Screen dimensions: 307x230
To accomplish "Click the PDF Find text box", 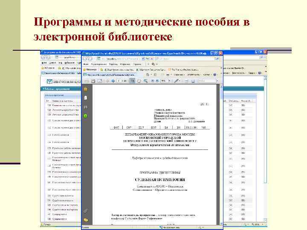I will (x=207, y=81).
